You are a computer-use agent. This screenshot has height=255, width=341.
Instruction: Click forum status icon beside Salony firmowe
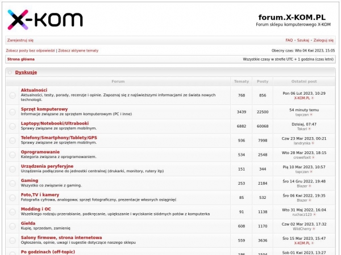pos(13,240)
